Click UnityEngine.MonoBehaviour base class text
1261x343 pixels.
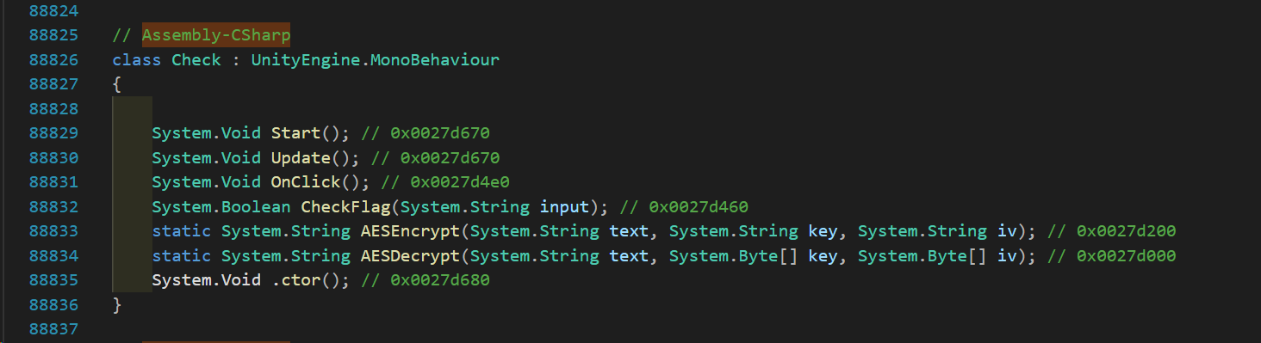point(376,60)
